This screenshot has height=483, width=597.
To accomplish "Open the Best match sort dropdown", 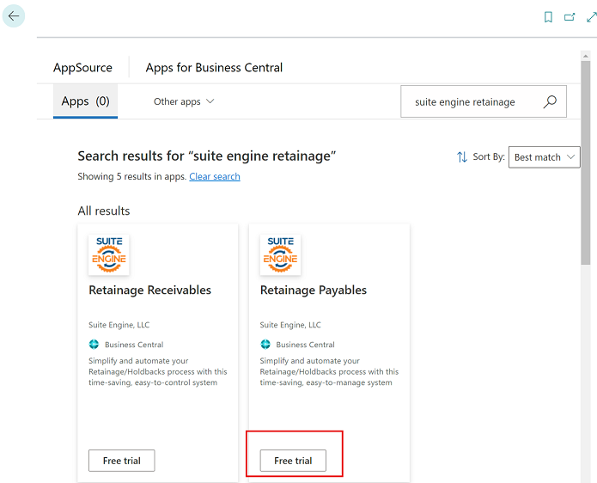I will coord(545,157).
